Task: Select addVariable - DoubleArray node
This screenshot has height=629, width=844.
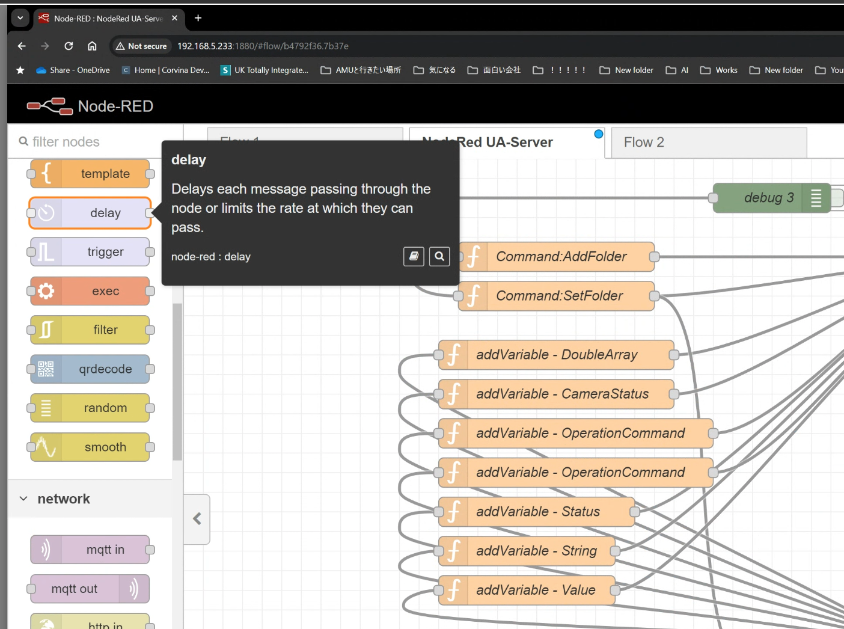Action: [x=557, y=355]
